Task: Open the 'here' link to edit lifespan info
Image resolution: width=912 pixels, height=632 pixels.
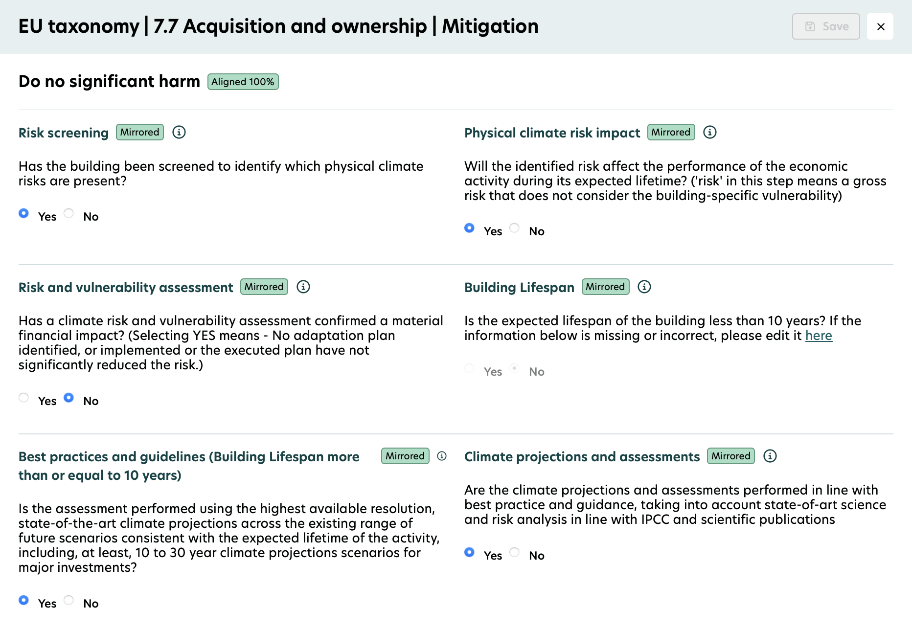Action: tap(818, 336)
